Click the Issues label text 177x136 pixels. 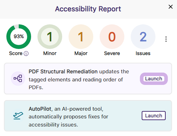(x=143, y=54)
